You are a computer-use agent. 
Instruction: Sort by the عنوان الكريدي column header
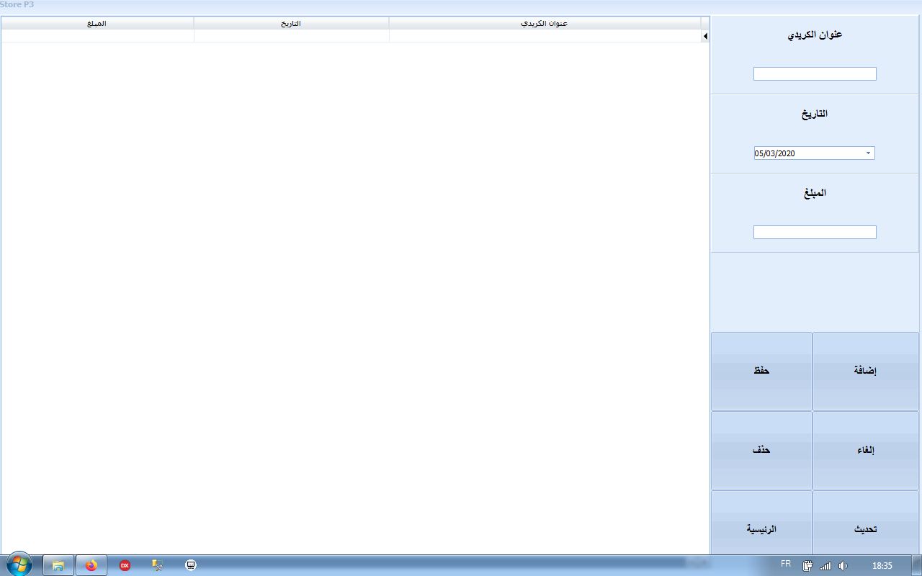[545, 23]
